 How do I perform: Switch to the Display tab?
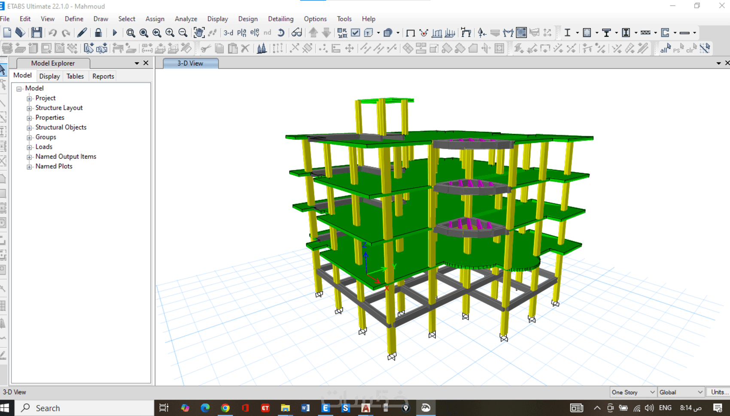[49, 76]
